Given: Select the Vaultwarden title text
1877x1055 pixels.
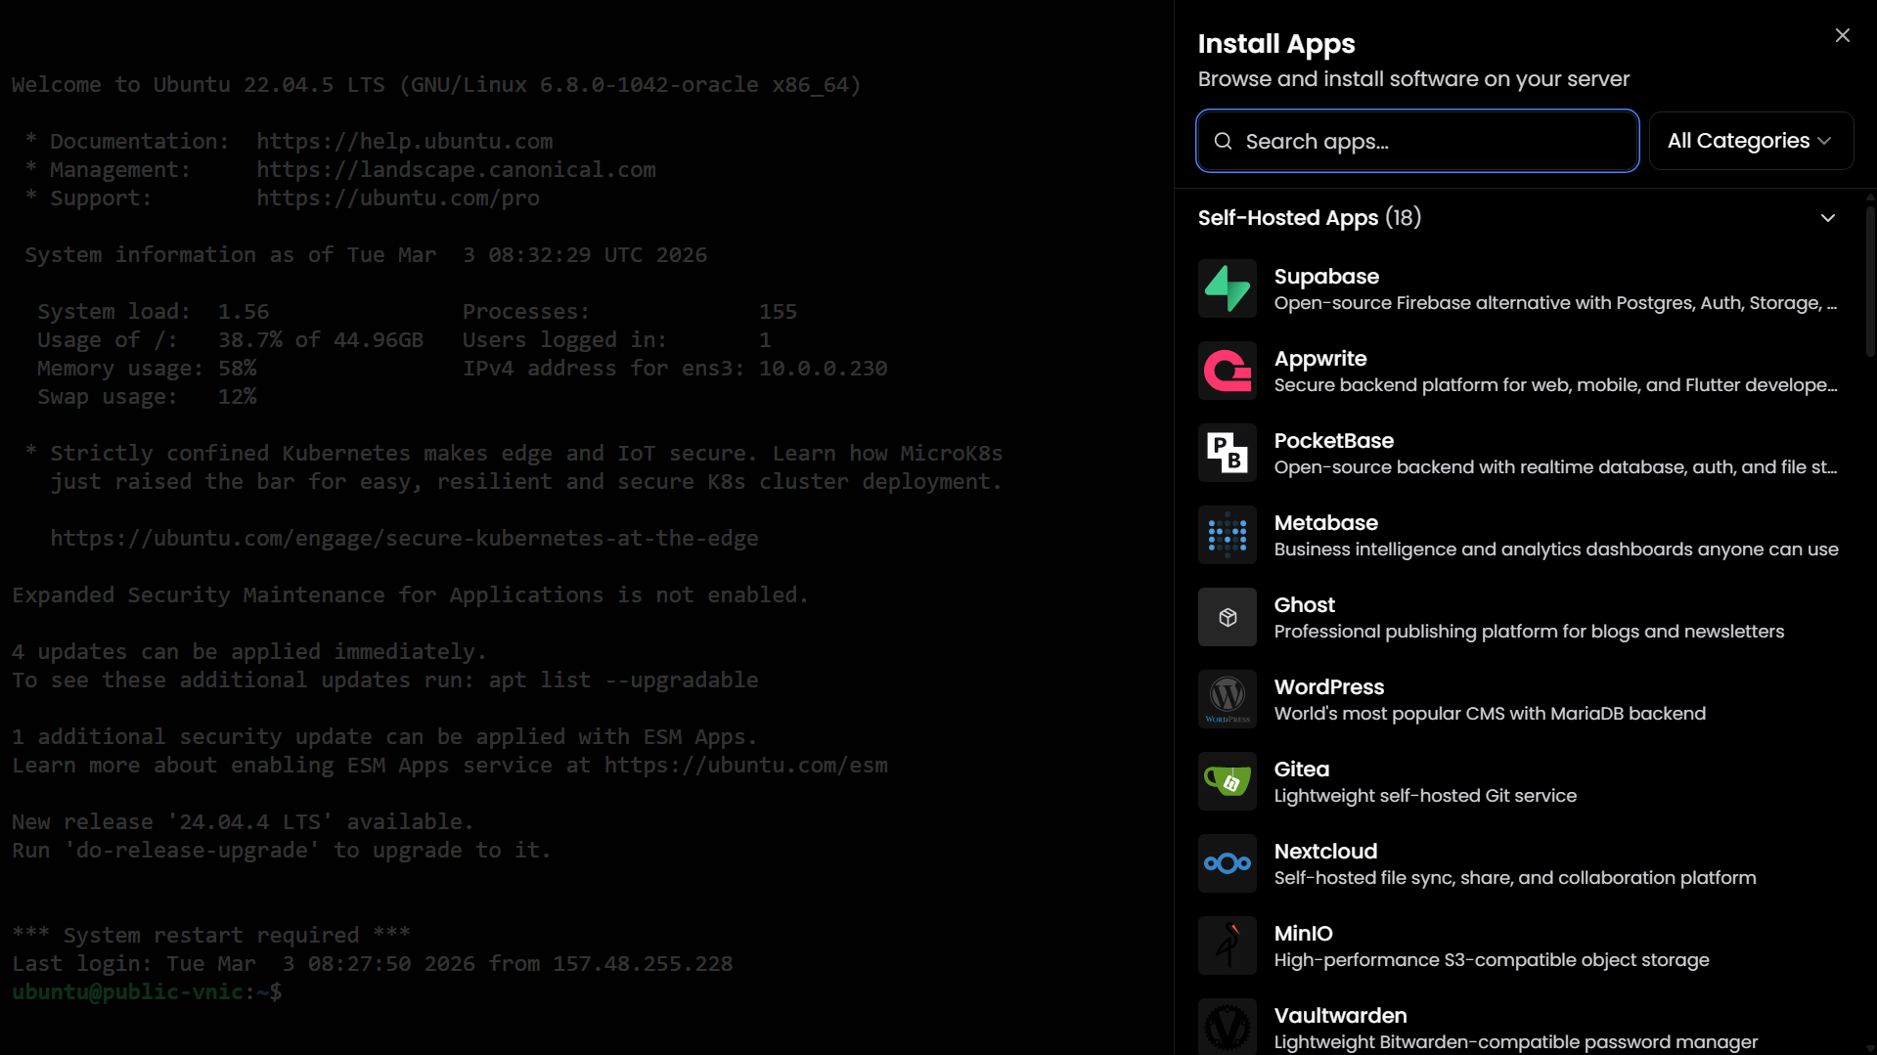Looking at the screenshot, I should [1340, 1016].
